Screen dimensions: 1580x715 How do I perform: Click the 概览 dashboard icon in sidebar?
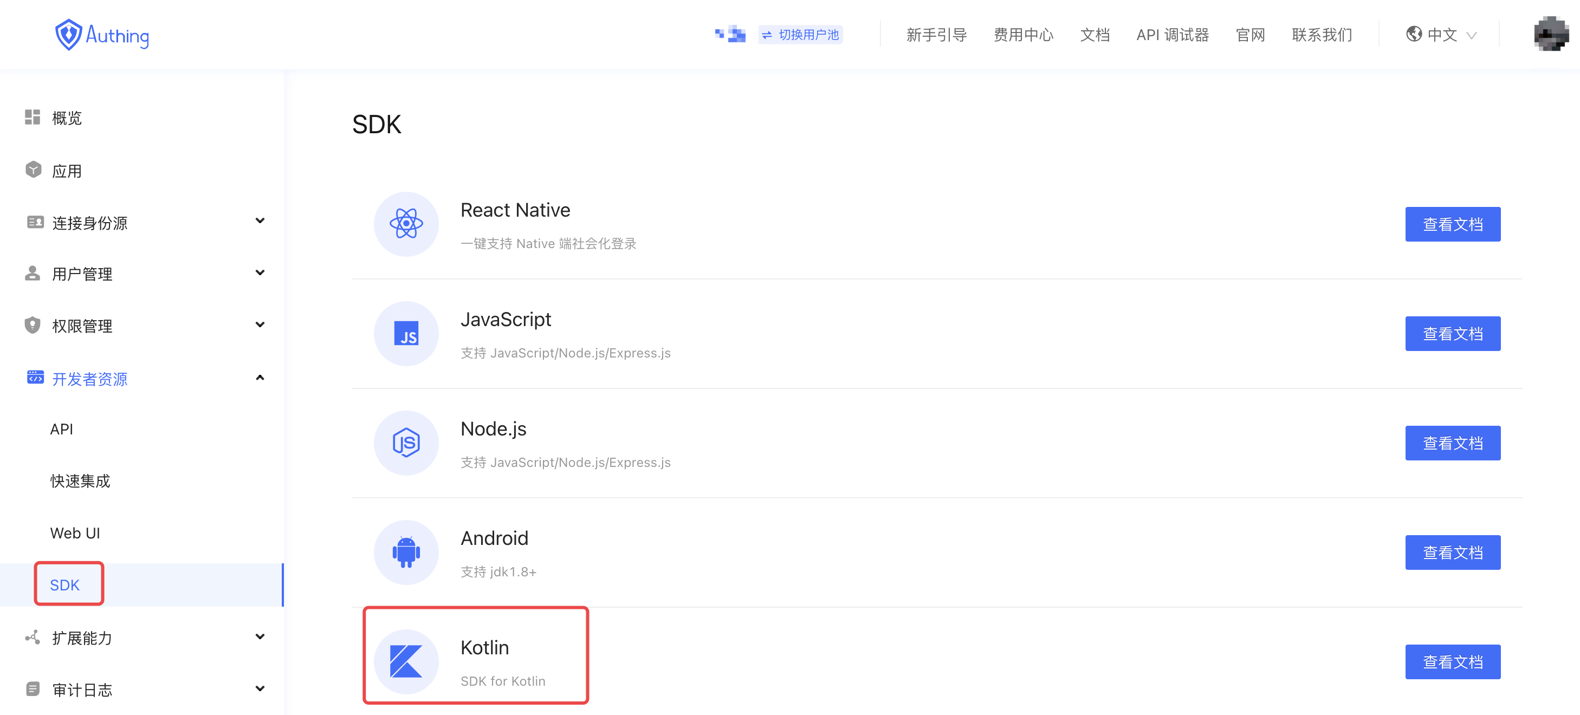click(x=33, y=117)
